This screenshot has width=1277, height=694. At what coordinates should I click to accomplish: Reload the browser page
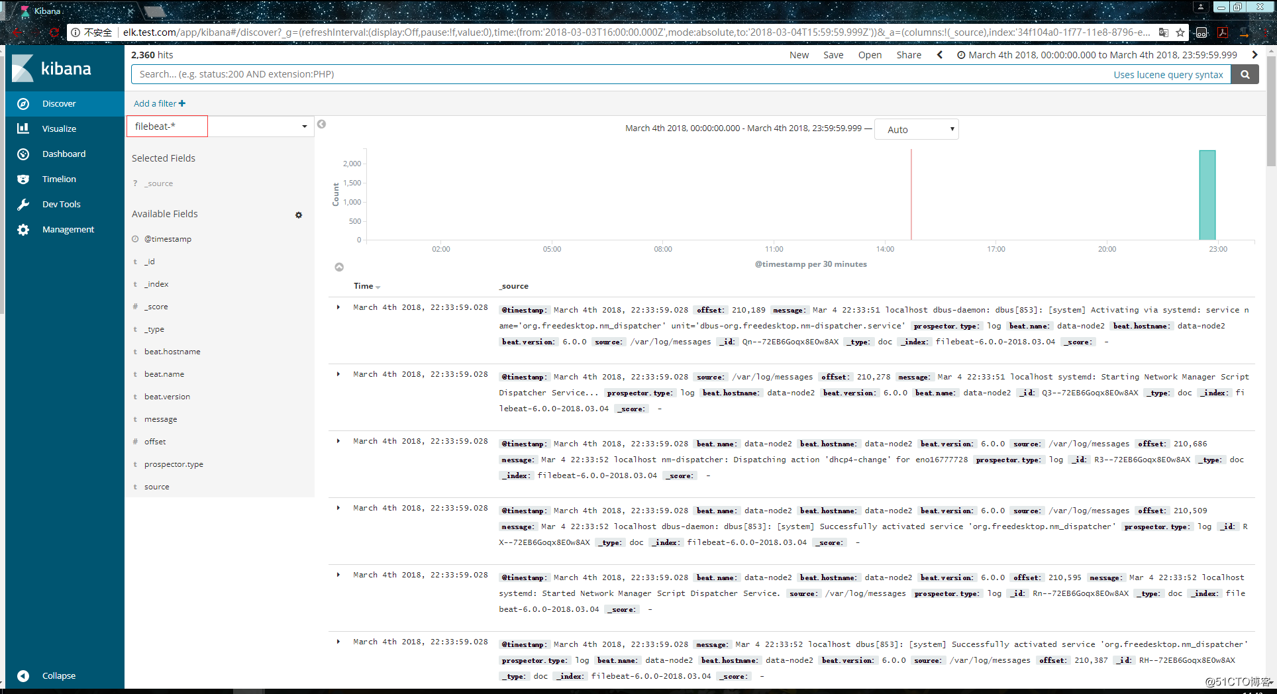coord(54,32)
